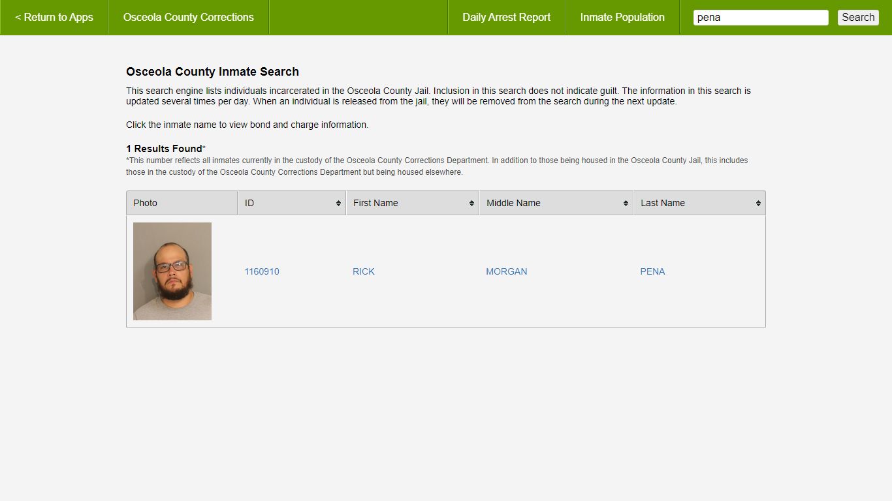892x501 pixels.
Task: Click the first name RICK link
Action: (364, 271)
